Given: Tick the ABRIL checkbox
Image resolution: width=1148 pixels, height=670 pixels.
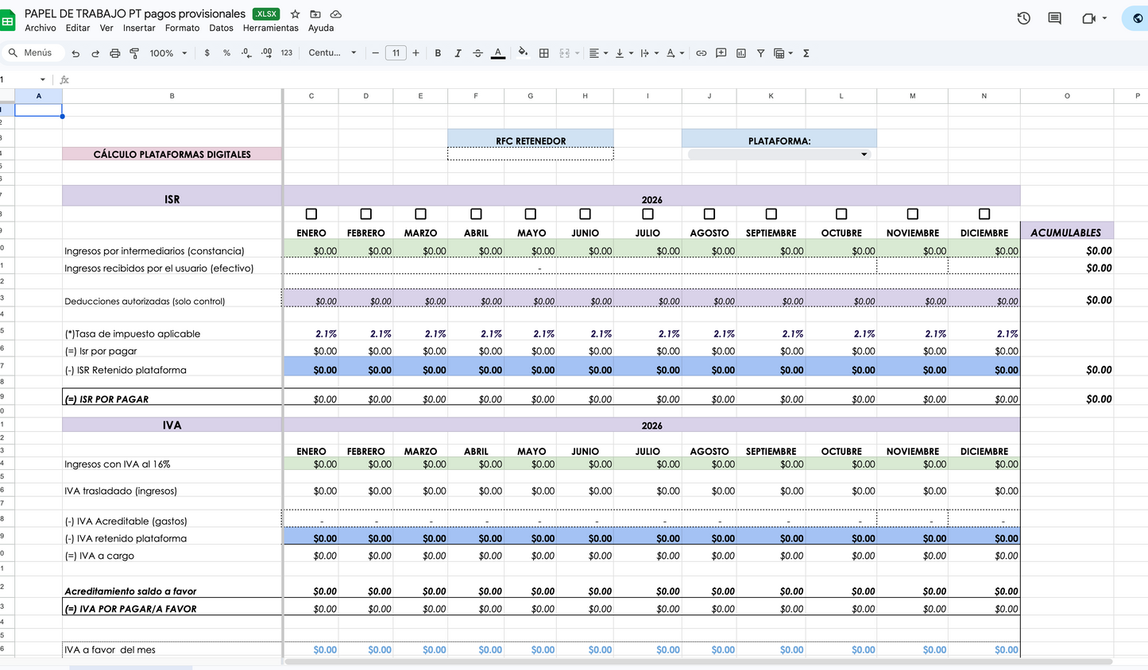Looking at the screenshot, I should tap(476, 214).
